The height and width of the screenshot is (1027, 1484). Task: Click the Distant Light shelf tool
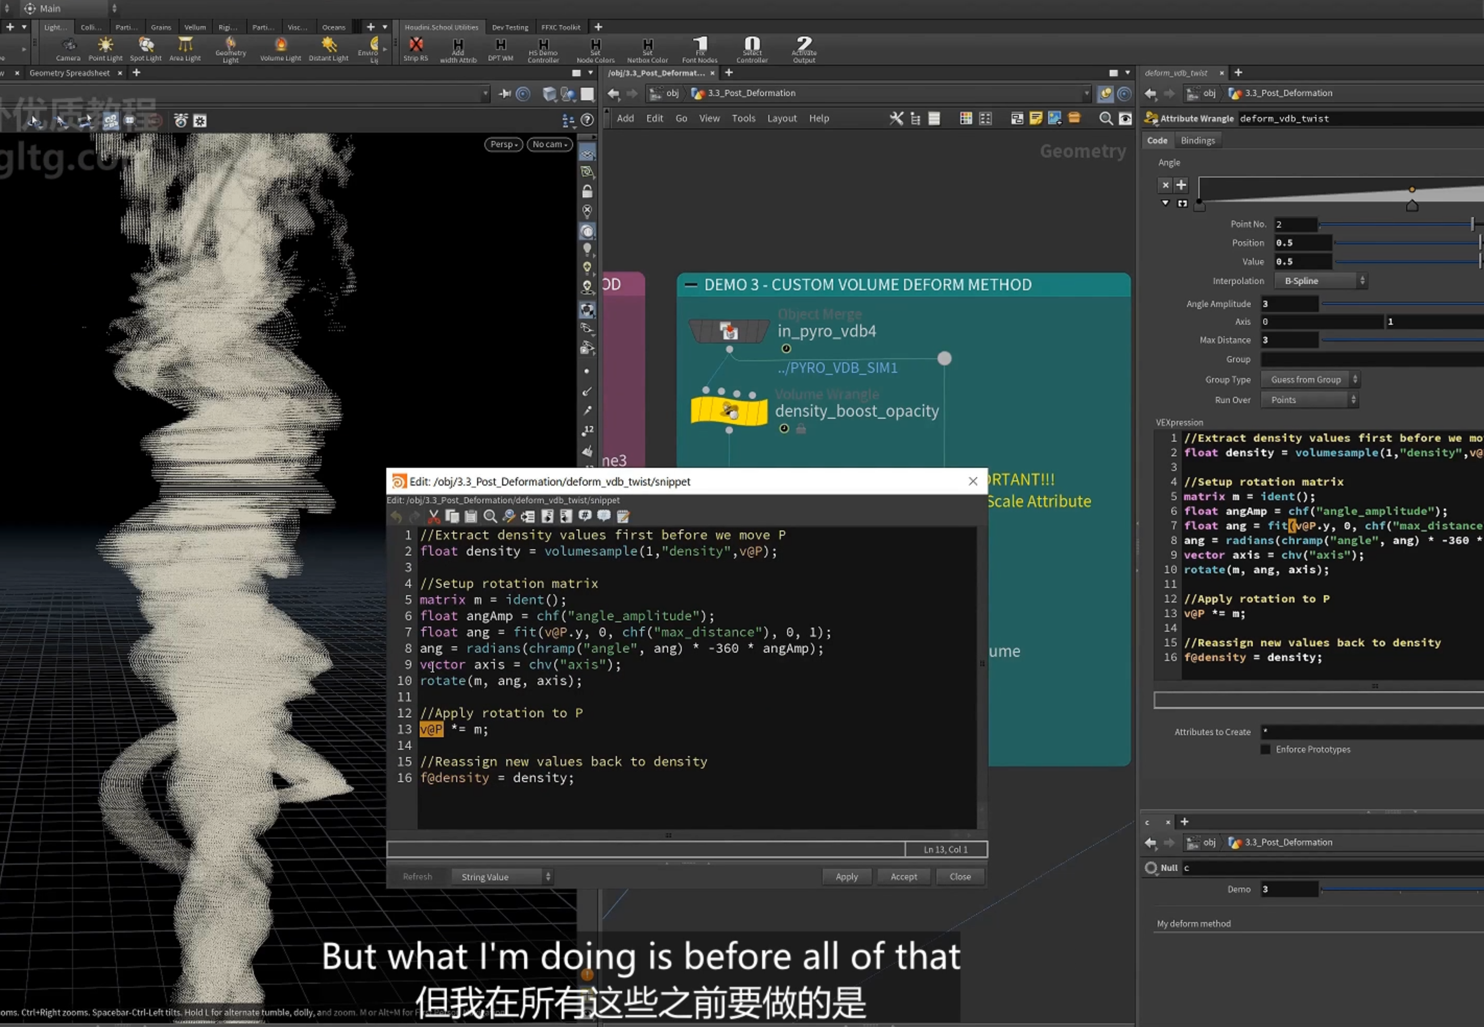pos(329,49)
